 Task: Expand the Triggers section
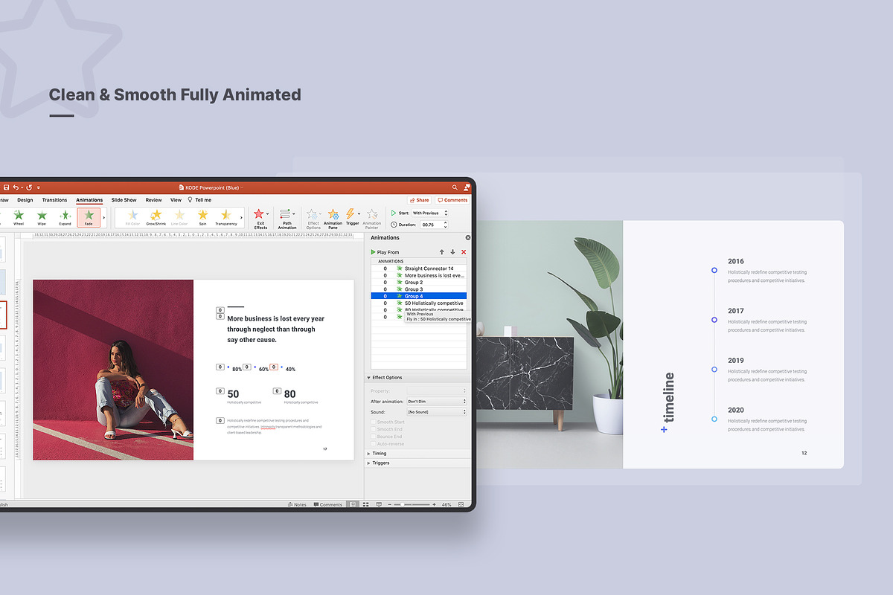click(x=369, y=463)
